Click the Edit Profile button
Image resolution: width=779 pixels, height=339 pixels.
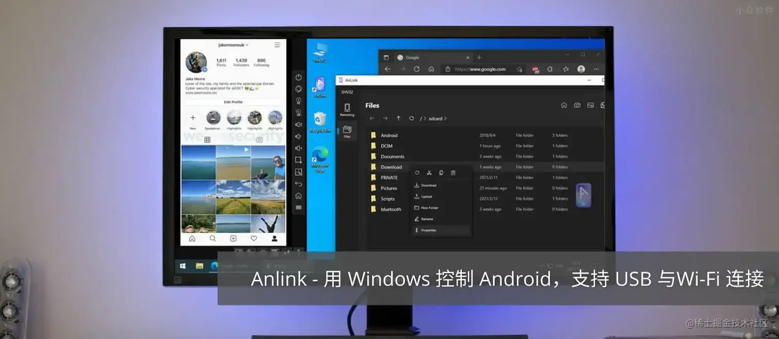pyautogui.click(x=233, y=102)
